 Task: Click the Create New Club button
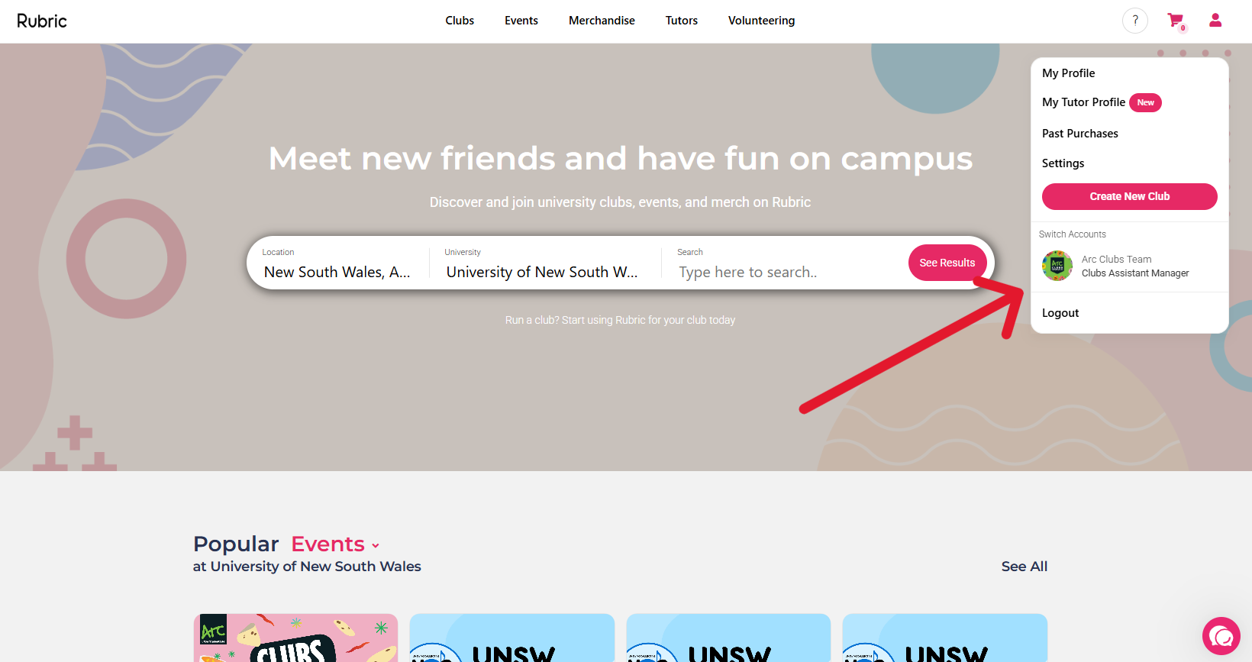click(1130, 196)
